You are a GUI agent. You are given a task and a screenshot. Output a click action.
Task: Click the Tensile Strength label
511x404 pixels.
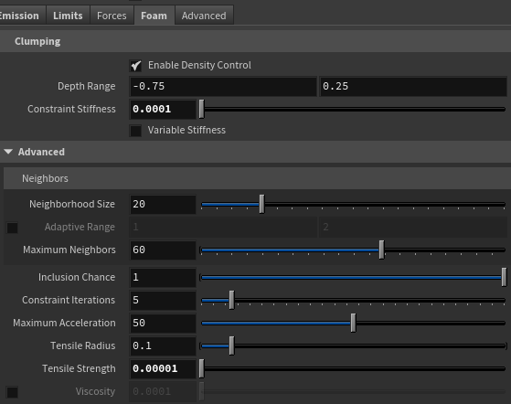[x=79, y=368]
